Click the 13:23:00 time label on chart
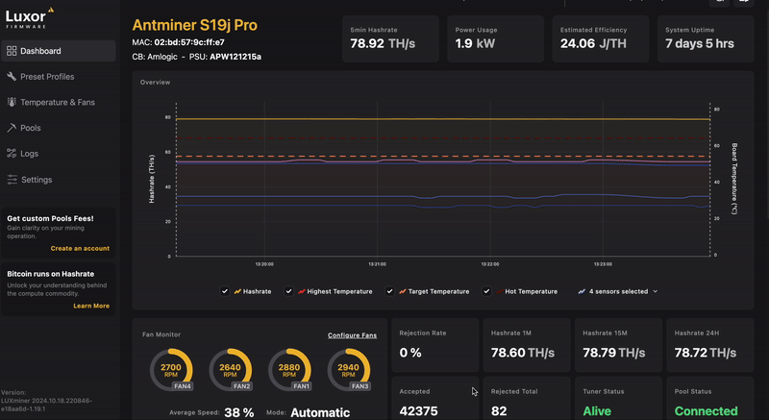 coord(603,264)
